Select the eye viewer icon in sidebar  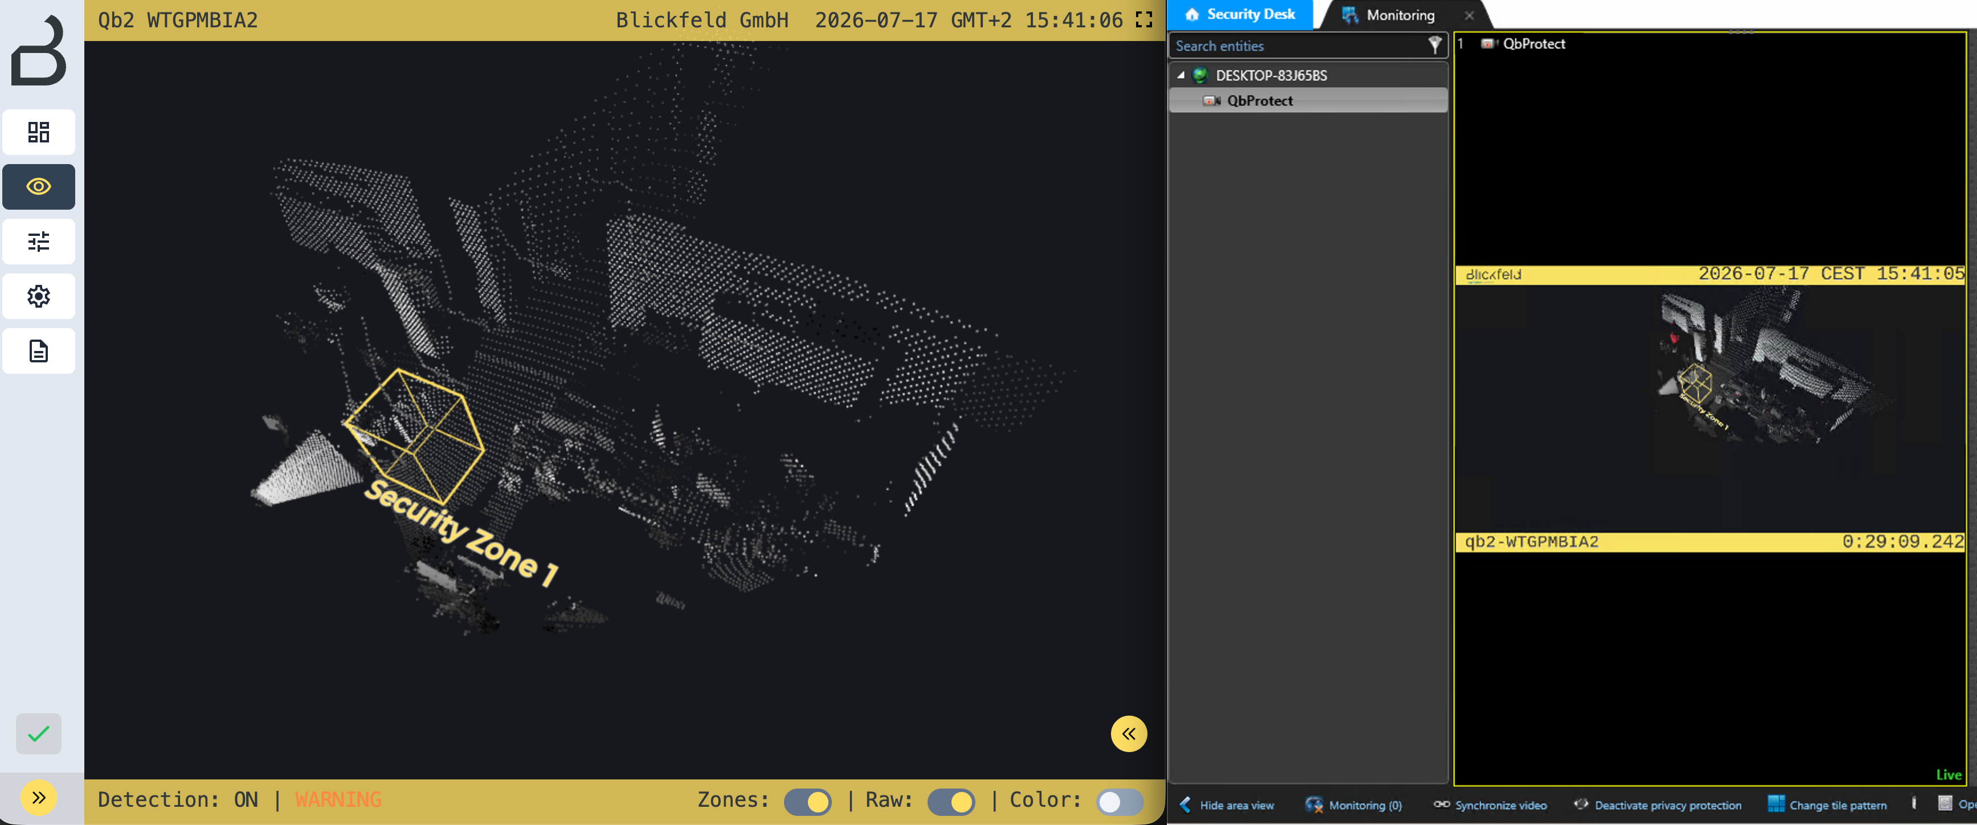(38, 186)
